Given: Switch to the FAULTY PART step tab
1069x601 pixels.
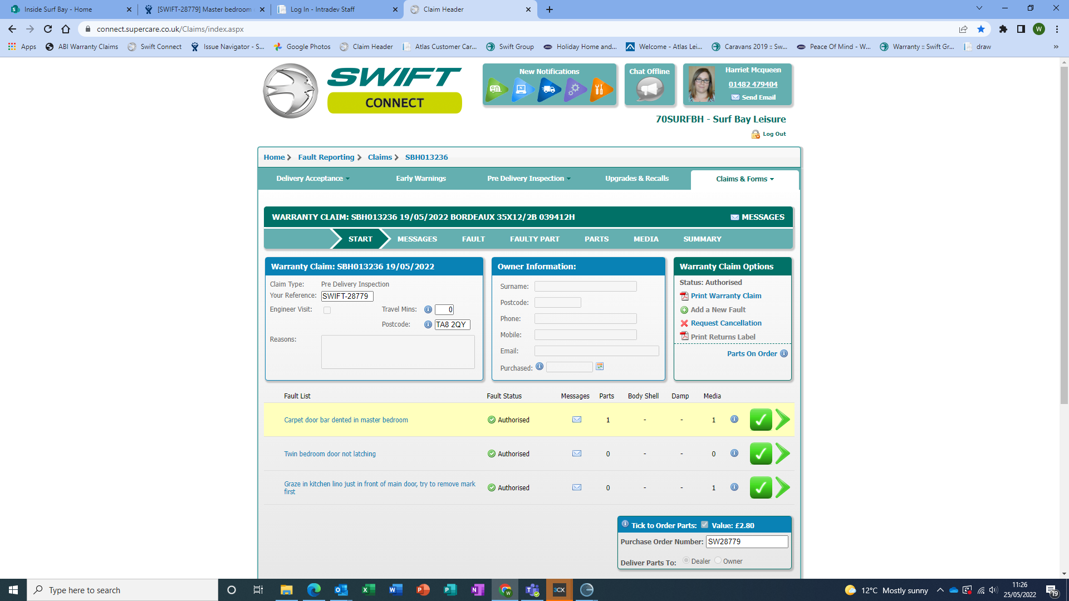Looking at the screenshot, I should pyautogui.click(x=534, y=239).
